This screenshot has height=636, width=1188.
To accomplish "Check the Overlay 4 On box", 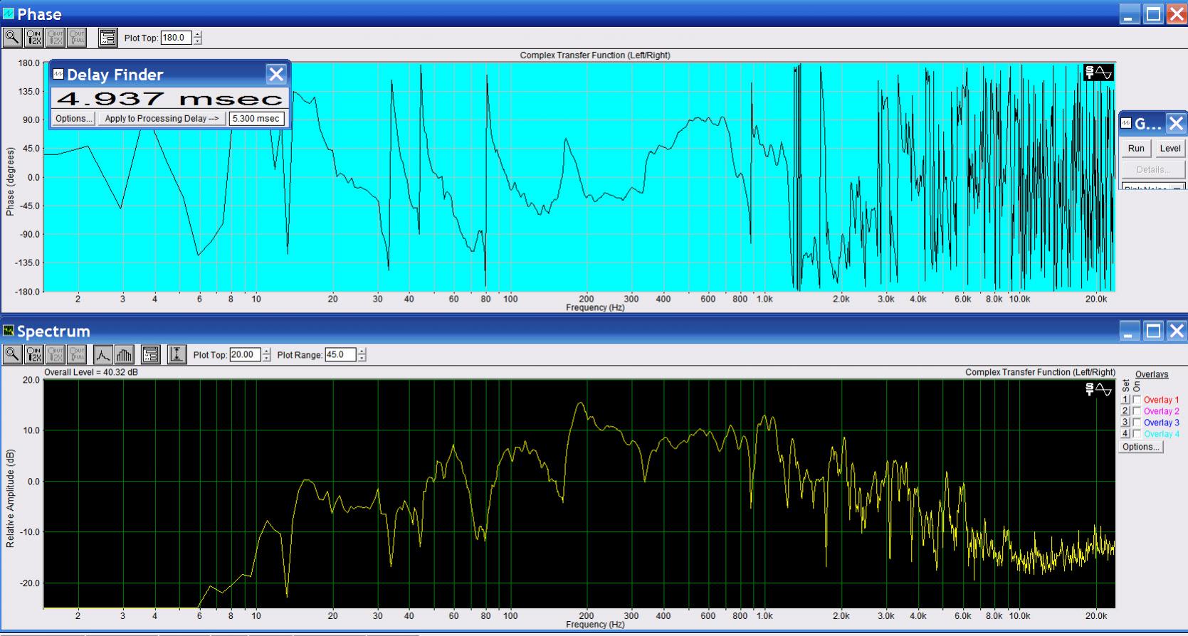I will [x=1137, y=434].
